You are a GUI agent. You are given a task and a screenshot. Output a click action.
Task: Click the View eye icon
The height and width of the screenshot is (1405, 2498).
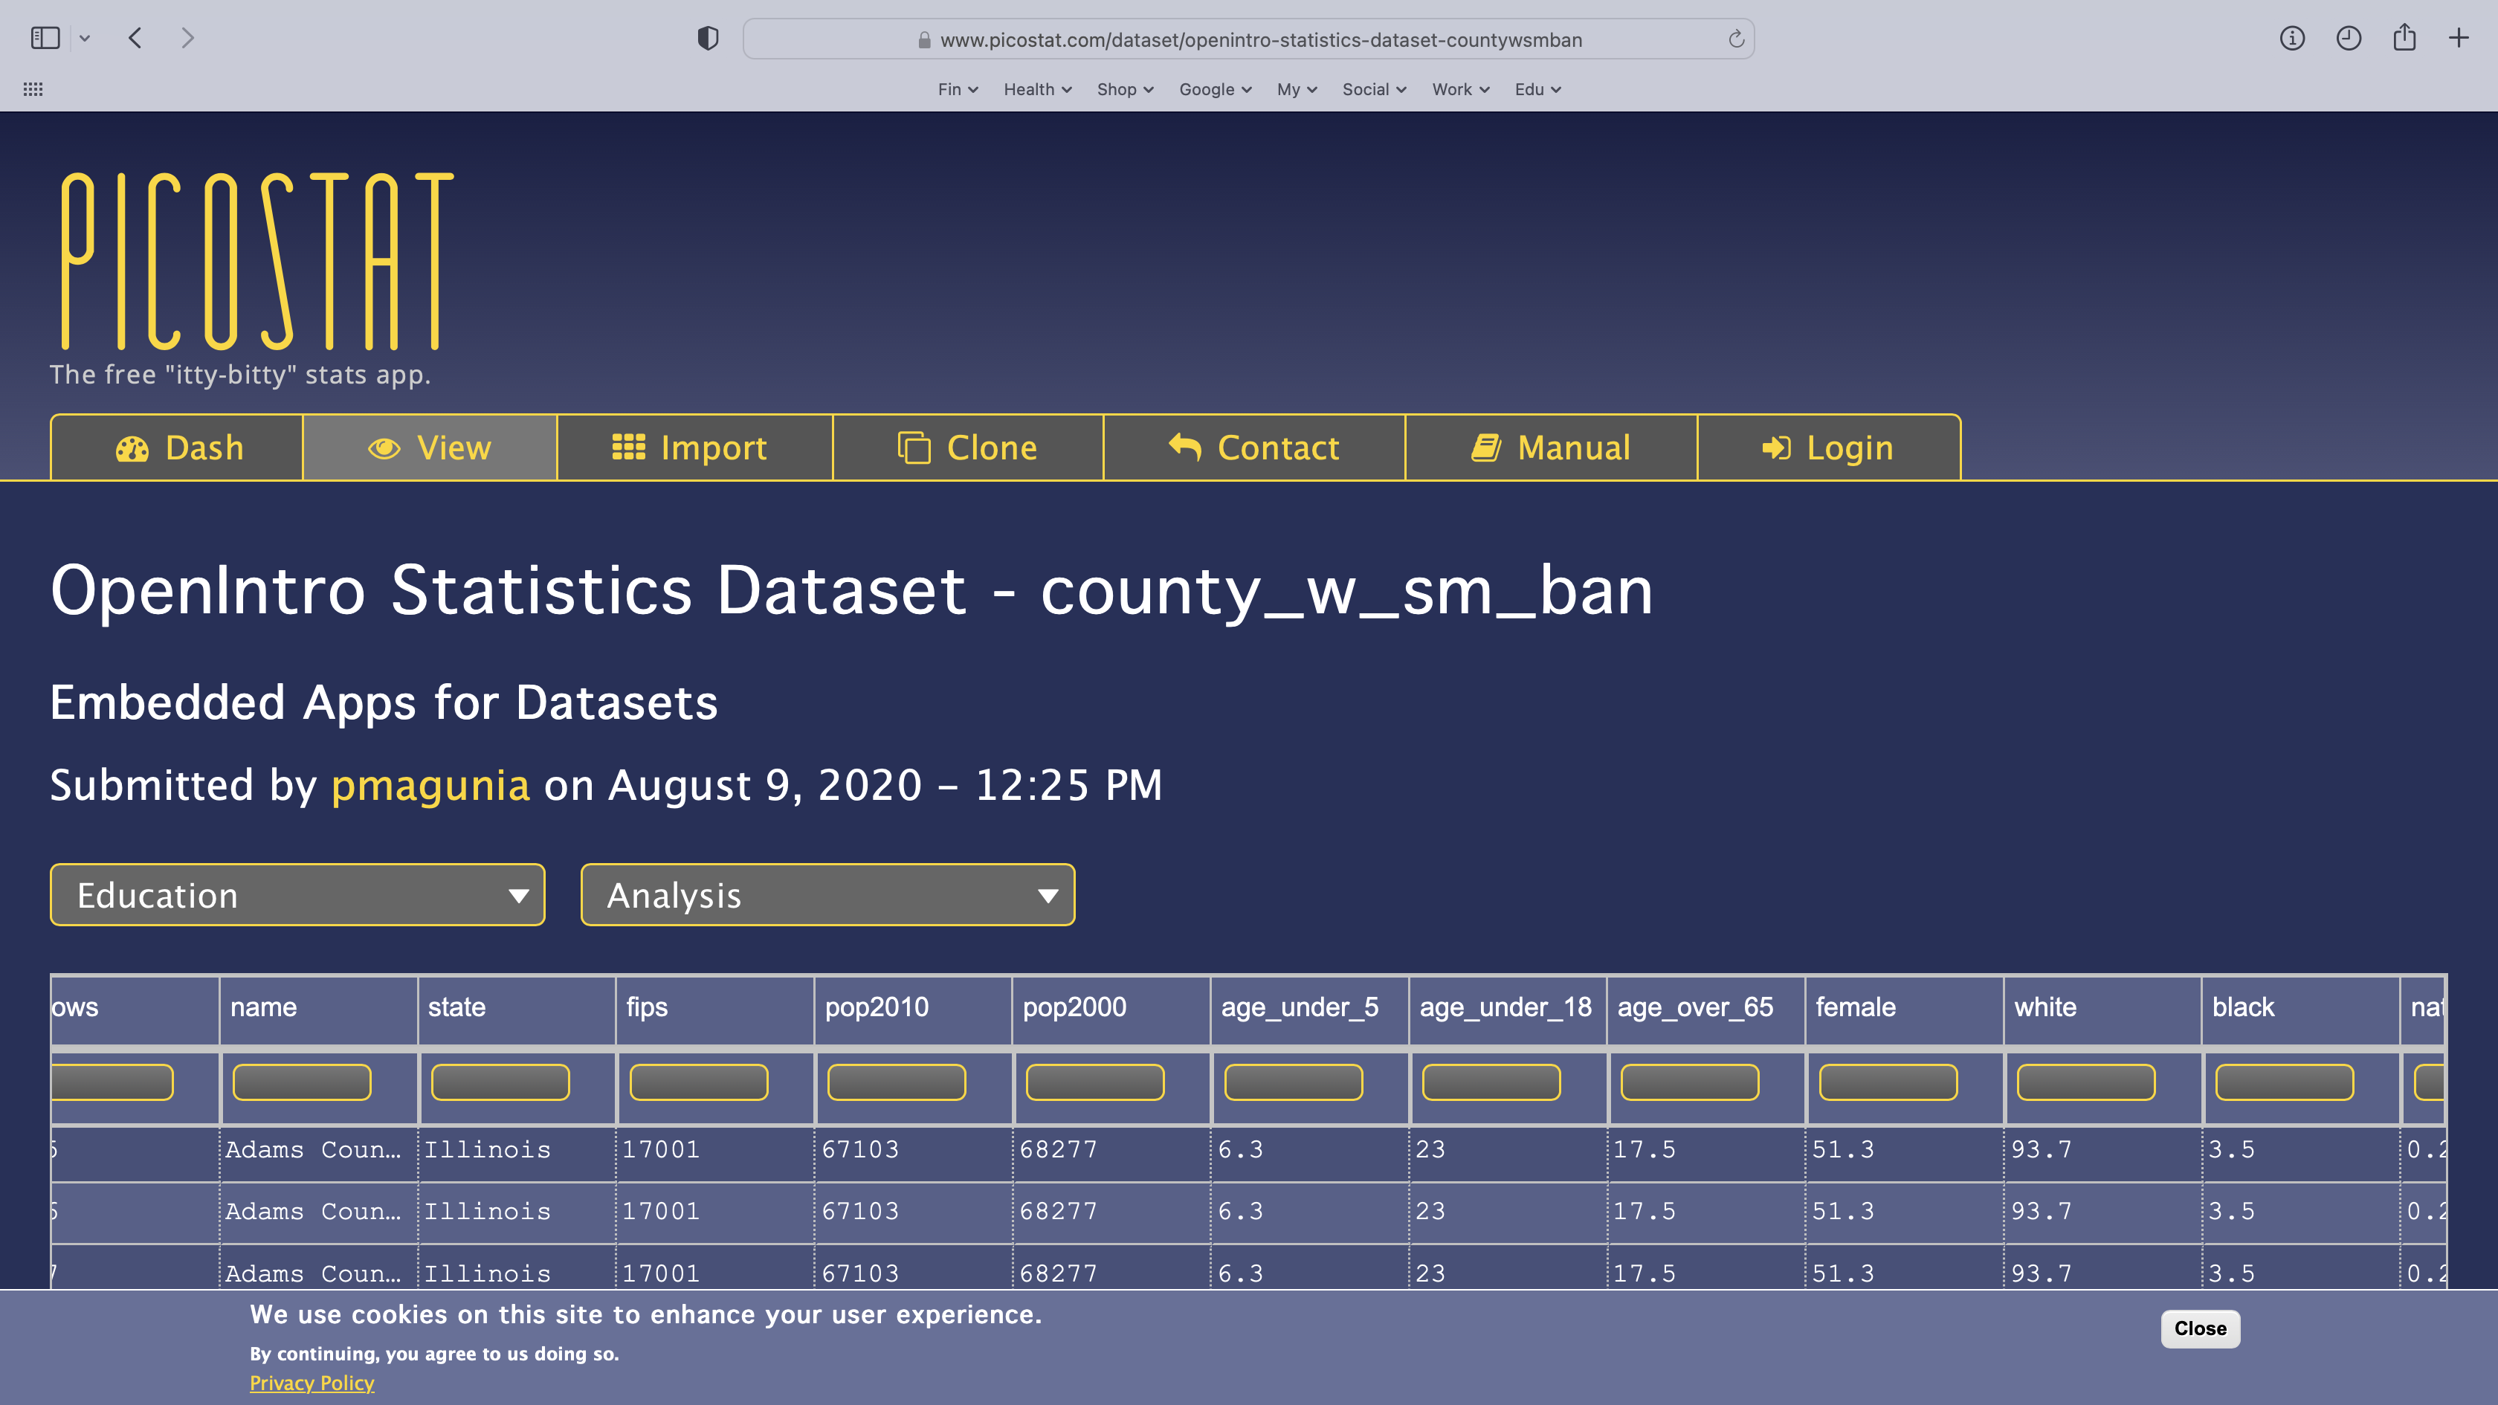384,448
